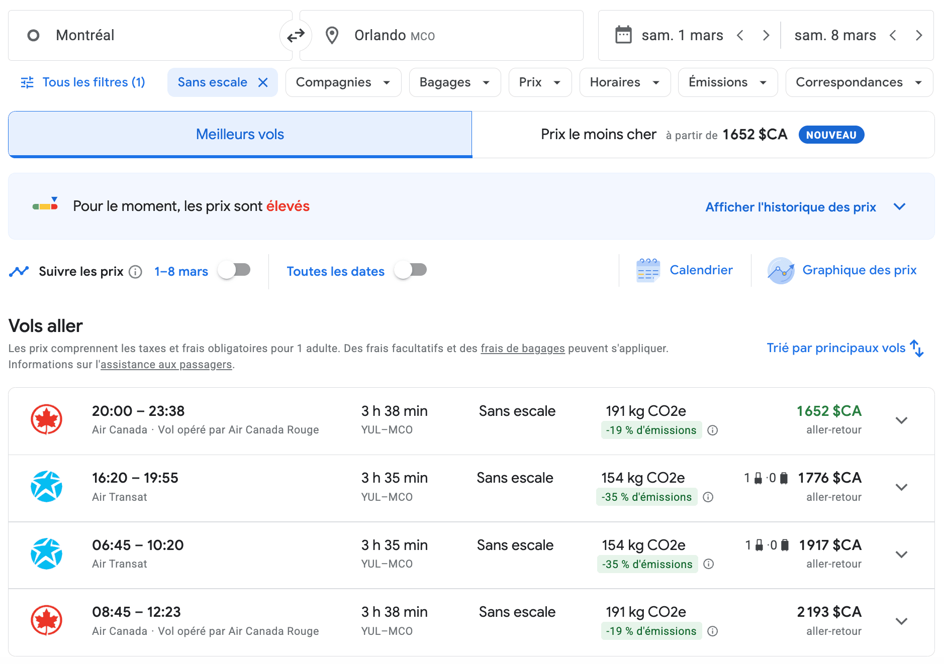Click the price tracking info icon
944x664 pixels.
(x=135, y=272)
